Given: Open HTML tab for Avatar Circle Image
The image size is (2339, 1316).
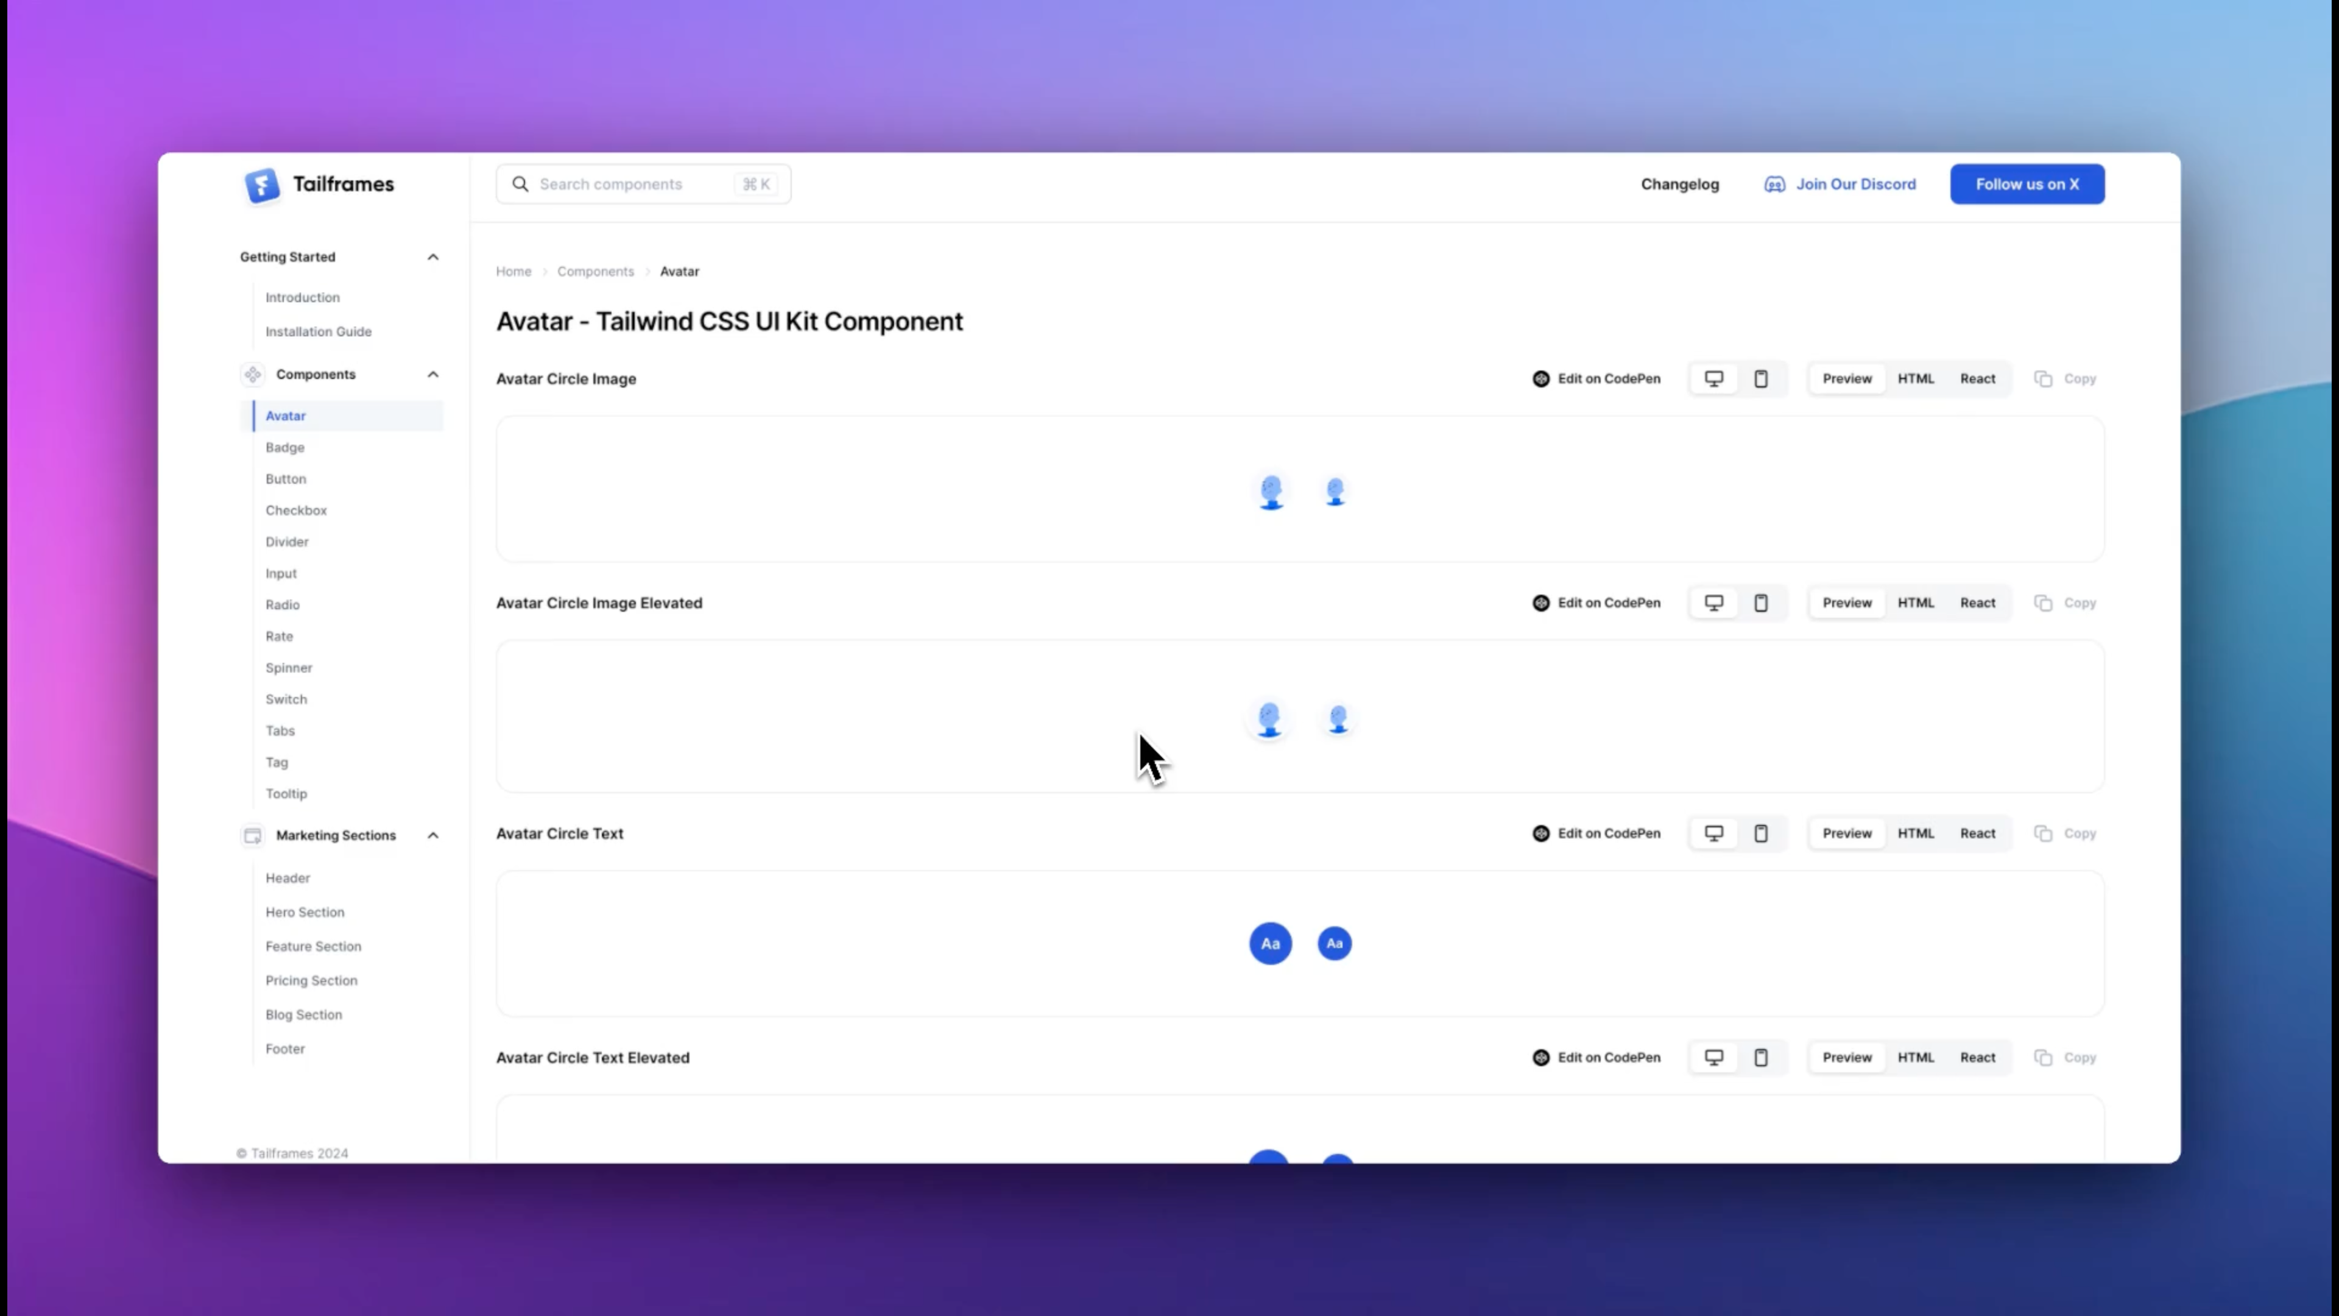Looking at the screenshot, I should 1915,379.
